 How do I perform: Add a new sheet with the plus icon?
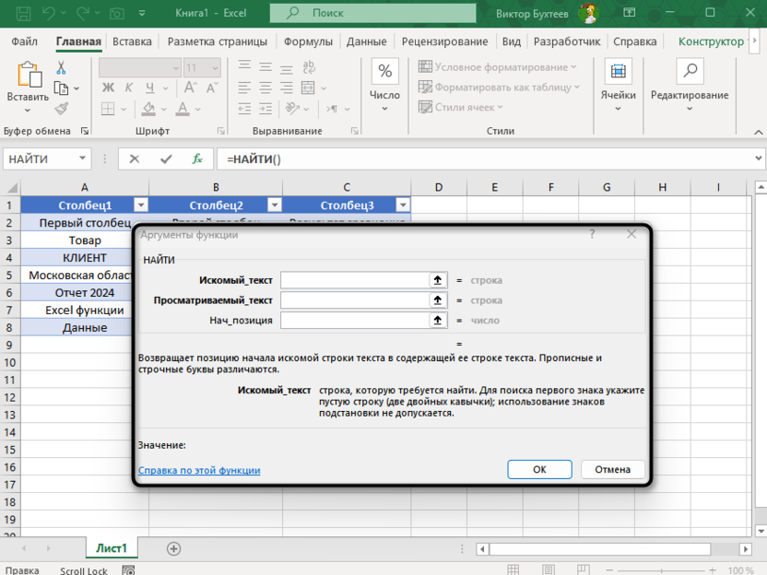[x=173, y=548]
